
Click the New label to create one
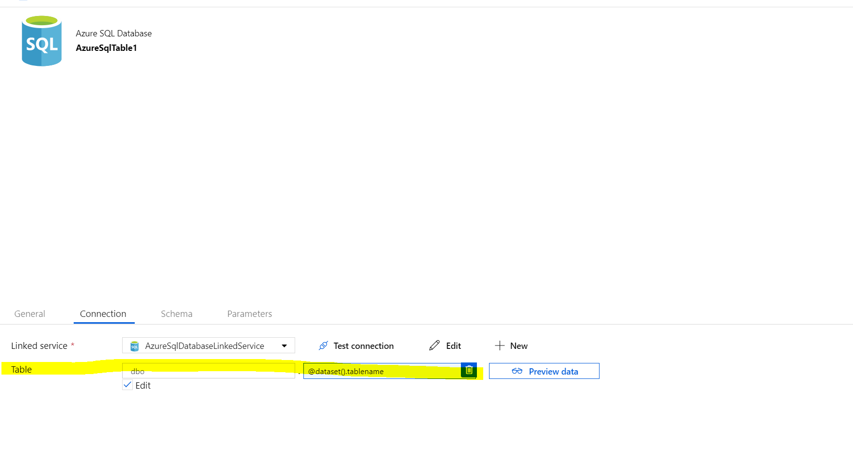[519, 345]
